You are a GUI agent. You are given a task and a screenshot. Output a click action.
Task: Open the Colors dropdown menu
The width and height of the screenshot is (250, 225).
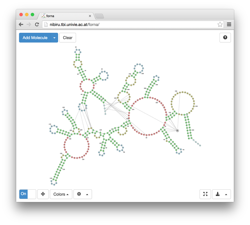[61, 194]
